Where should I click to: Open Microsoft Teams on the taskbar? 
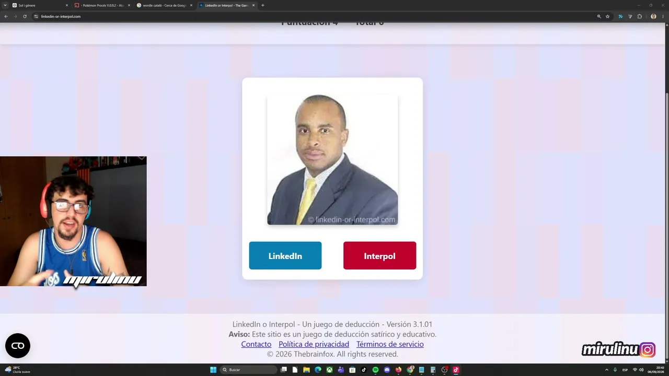(341, 370)
